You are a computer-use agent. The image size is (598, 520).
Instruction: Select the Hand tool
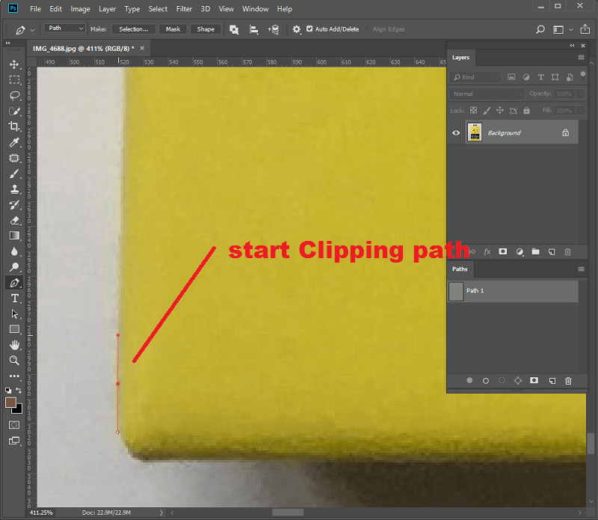tap(14, 345)
